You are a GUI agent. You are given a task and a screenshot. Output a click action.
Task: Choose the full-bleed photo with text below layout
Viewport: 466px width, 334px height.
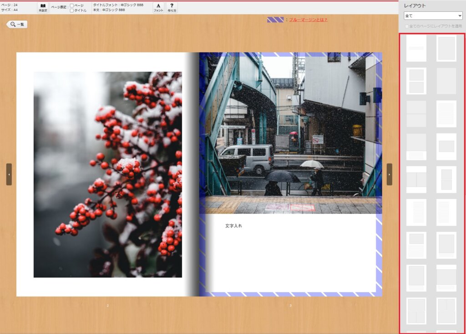pyautogui.click(x=416, y=146)
